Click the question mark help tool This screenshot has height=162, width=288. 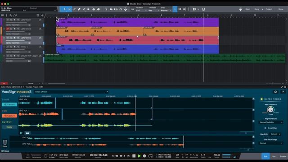point(106,9)
